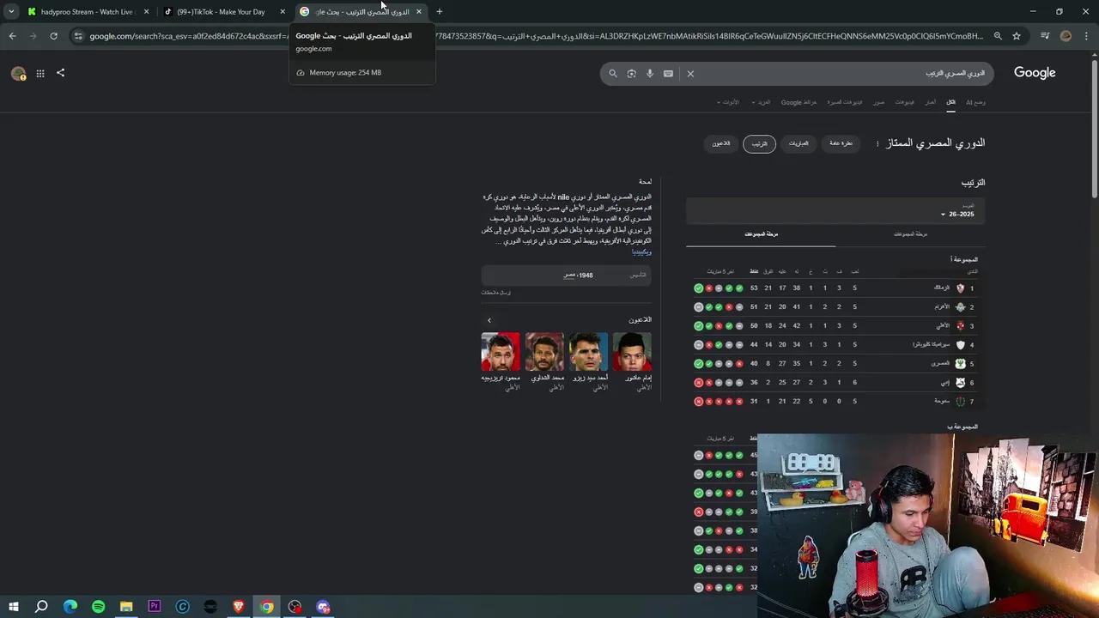Screen dimensions: 1099x618
Task: Click the share icon near account avatar
Action: coord(60,73)
